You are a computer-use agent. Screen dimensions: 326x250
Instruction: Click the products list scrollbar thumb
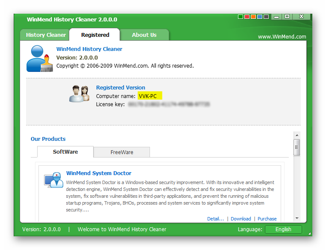coord(297,148)
